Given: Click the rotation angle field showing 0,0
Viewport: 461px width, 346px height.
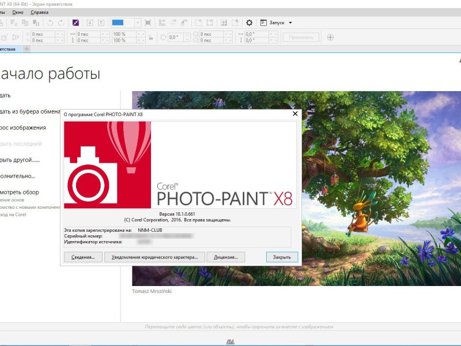Looking at the screenshot, I should [x=176, y=37].
